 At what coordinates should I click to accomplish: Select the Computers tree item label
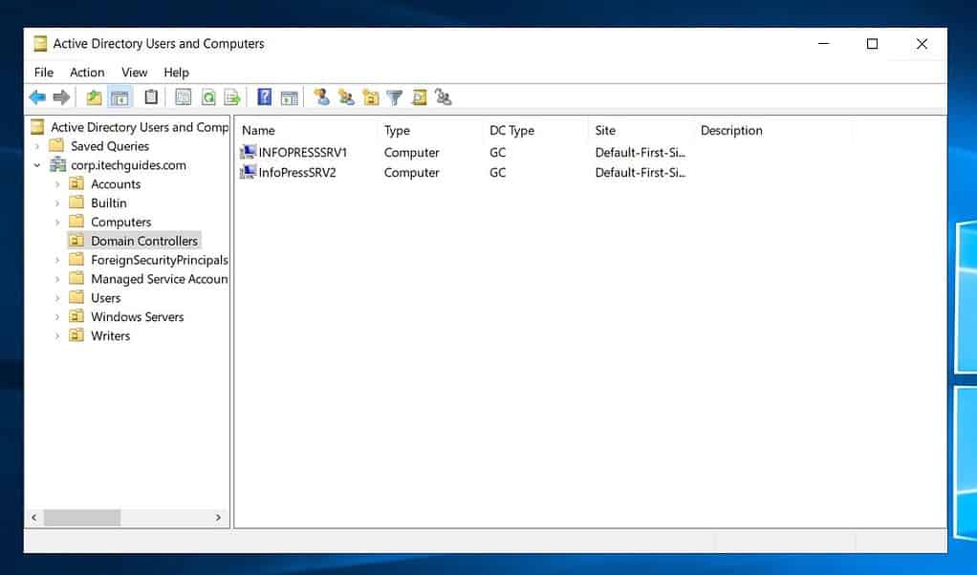pyautogui.click(x=120, y=223)
